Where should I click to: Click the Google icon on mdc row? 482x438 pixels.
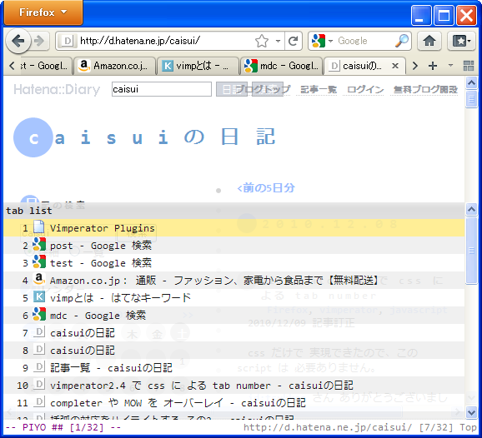pos(39,315)
